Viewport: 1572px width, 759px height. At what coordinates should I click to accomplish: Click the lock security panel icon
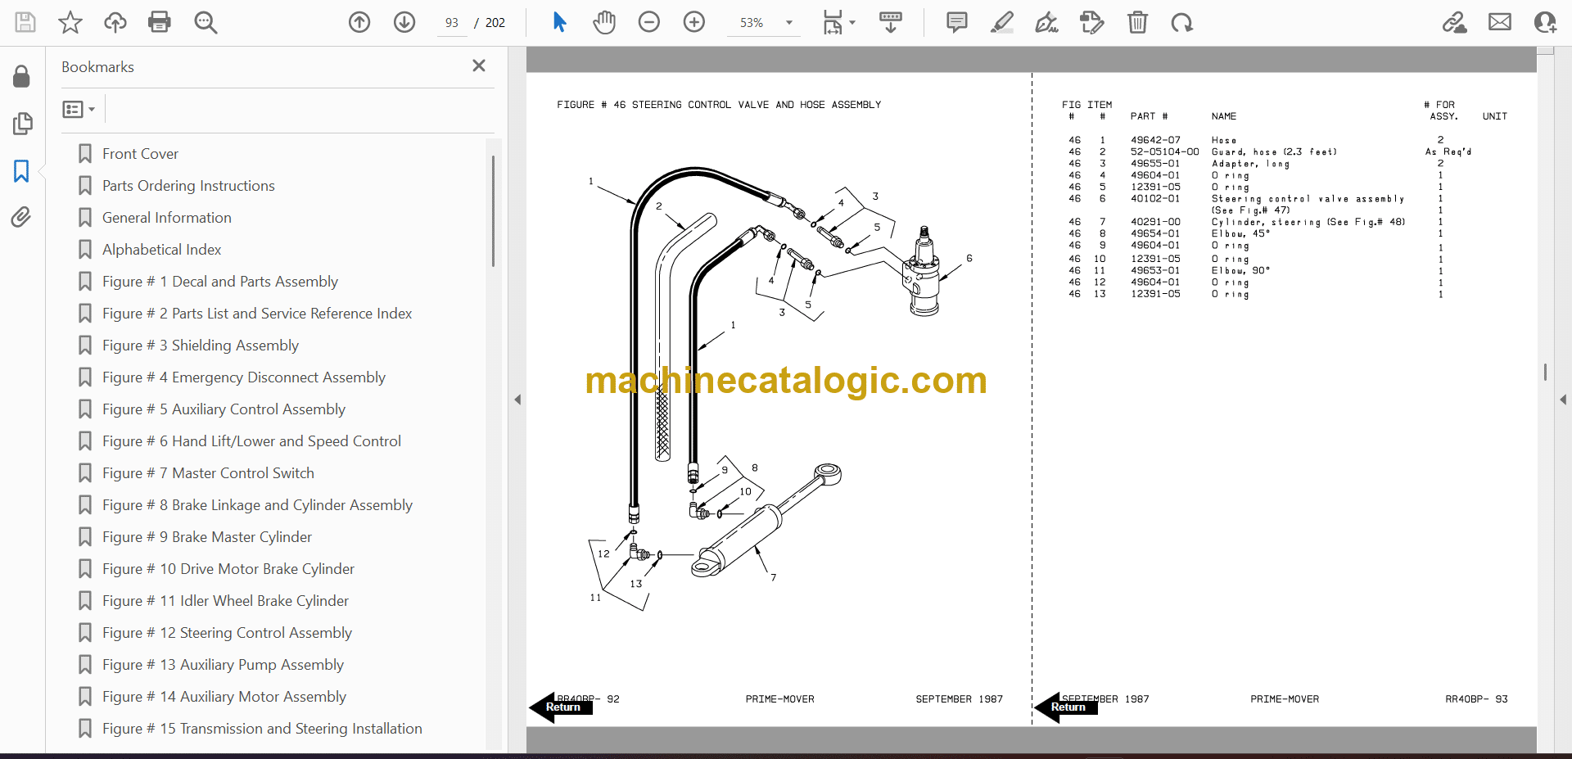(x=22, y=76)
